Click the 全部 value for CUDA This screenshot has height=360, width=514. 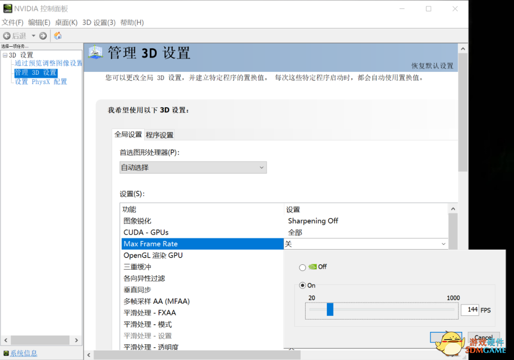click(295, 232)
